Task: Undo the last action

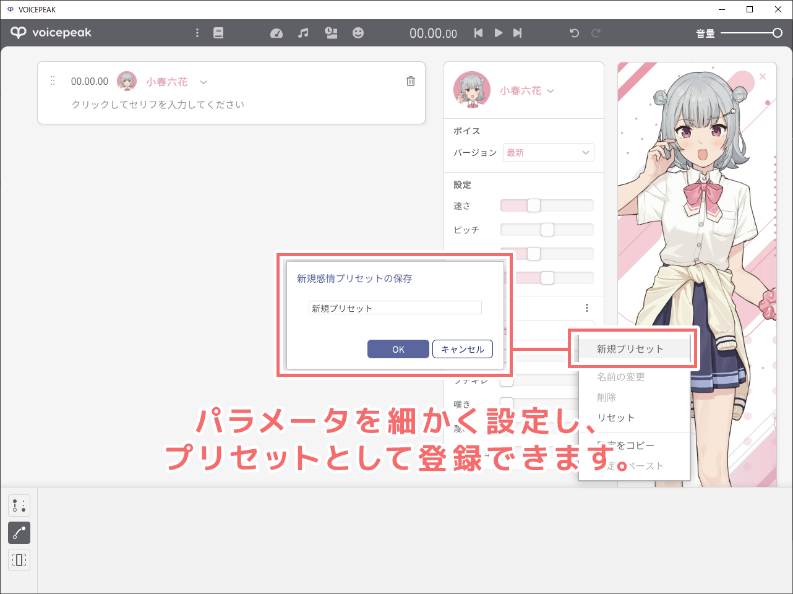Action: [575, 33]
